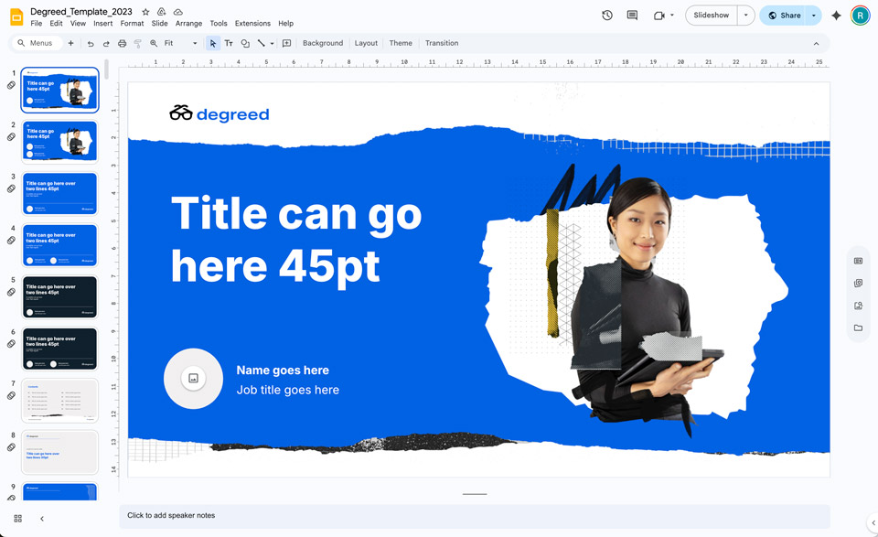Open the Fit zoom dropdown
This screenshot has height=537, width=878.
click(195, 43)
